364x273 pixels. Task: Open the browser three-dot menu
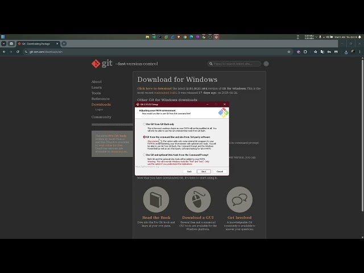click(359, 52)
